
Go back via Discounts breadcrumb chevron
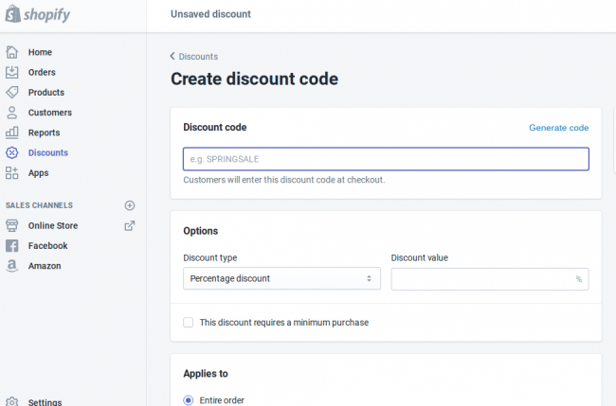pyautogui.click(x=173, y=57)
